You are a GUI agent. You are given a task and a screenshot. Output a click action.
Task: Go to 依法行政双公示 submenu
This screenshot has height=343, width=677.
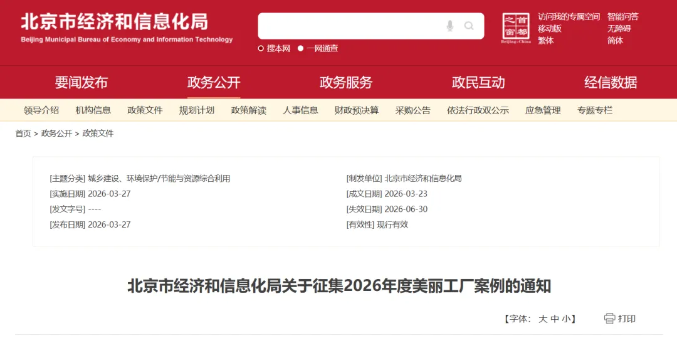[x=478, y=110]
